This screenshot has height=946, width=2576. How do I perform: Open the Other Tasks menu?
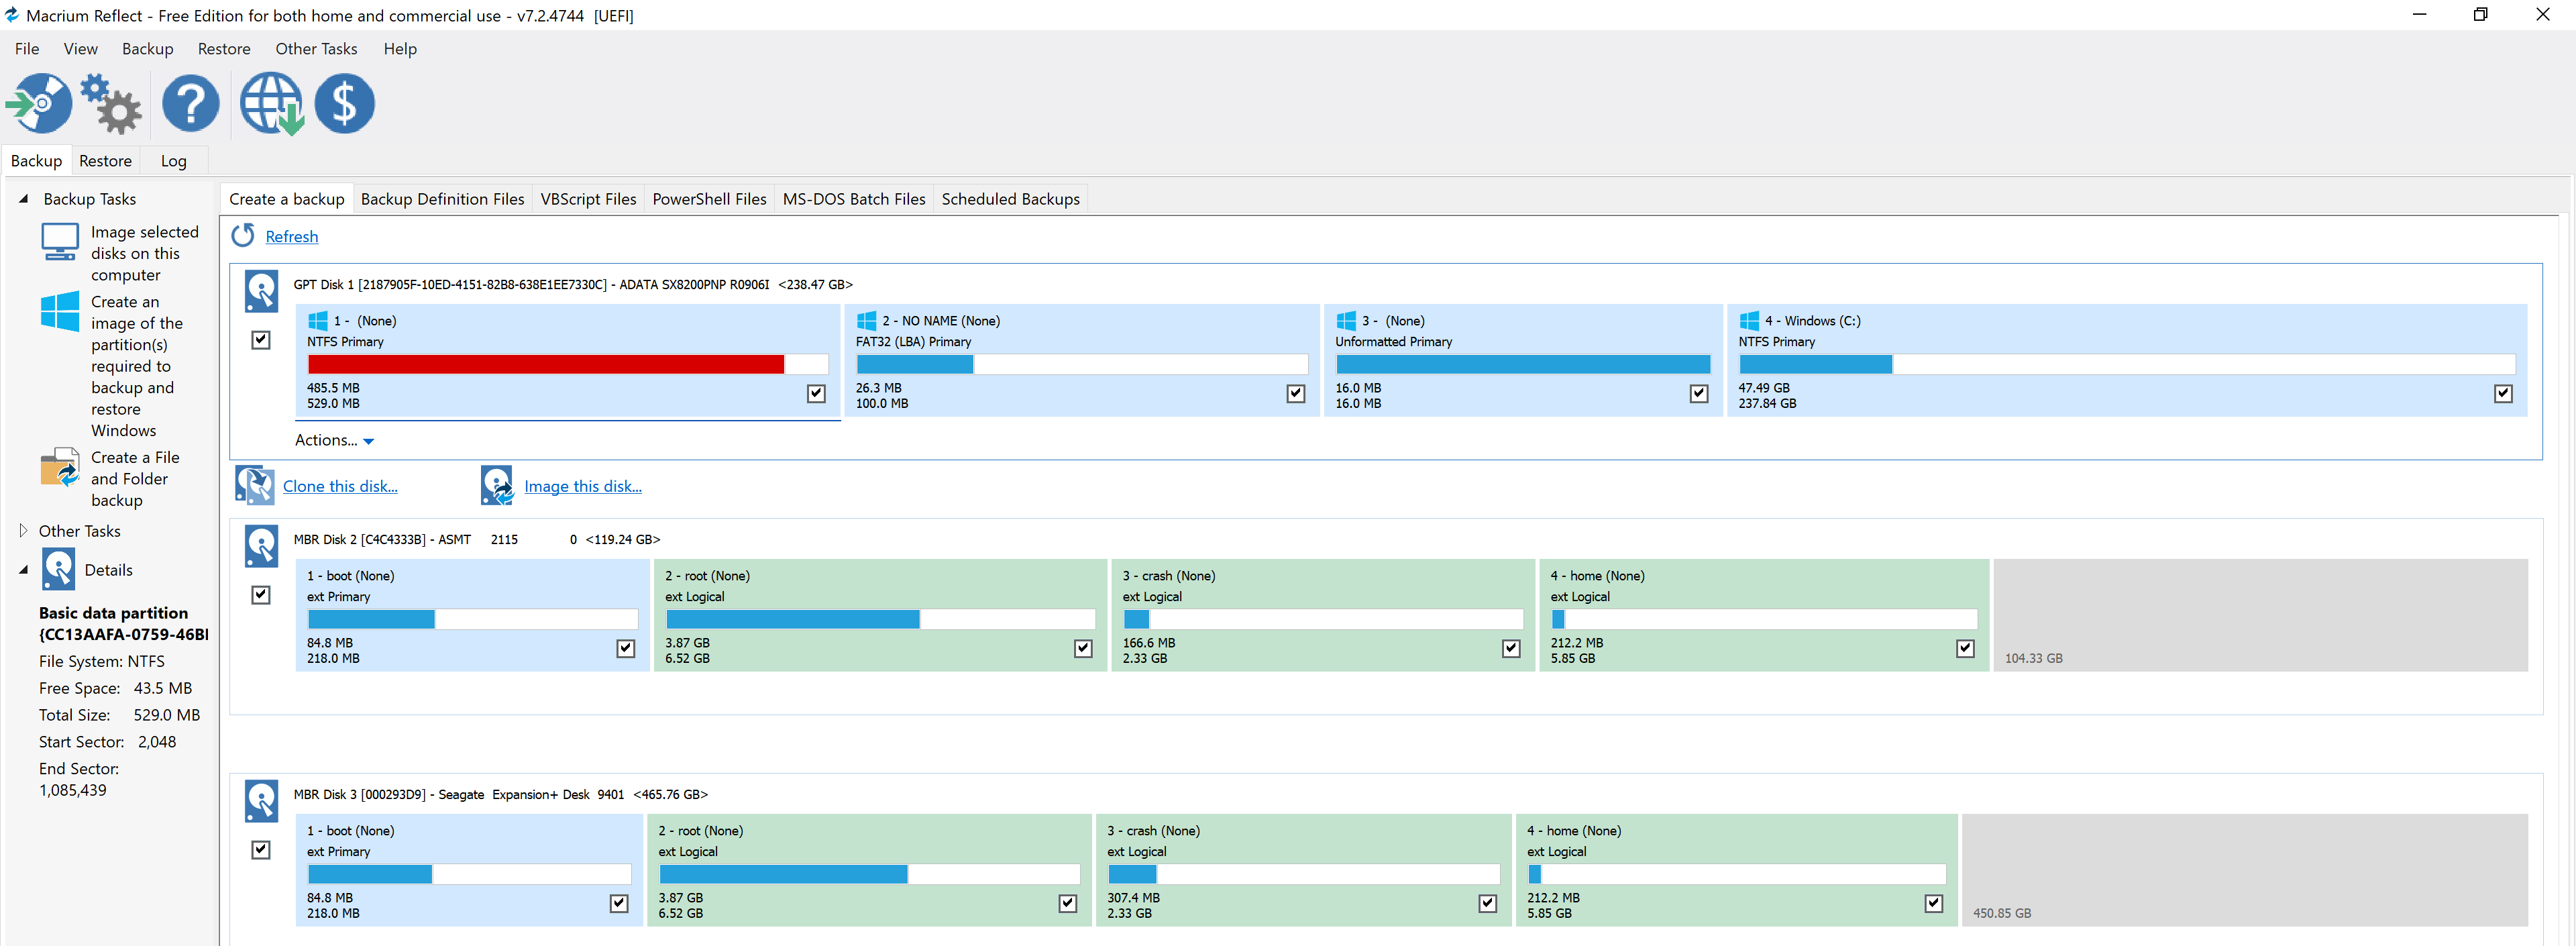tap(316, 49)
